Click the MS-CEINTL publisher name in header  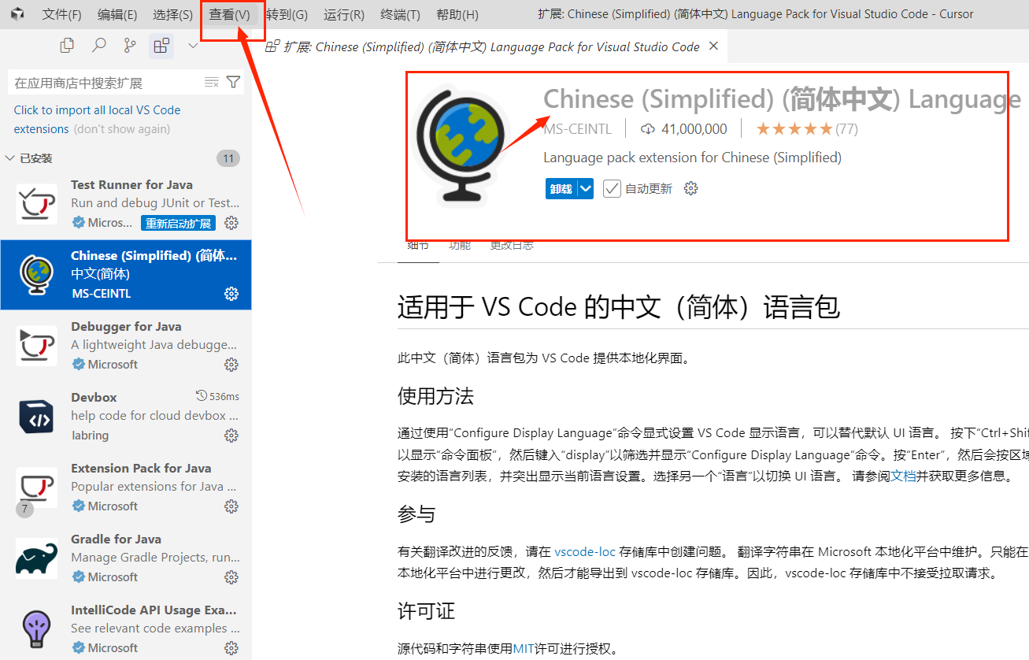tap(578, 128)
